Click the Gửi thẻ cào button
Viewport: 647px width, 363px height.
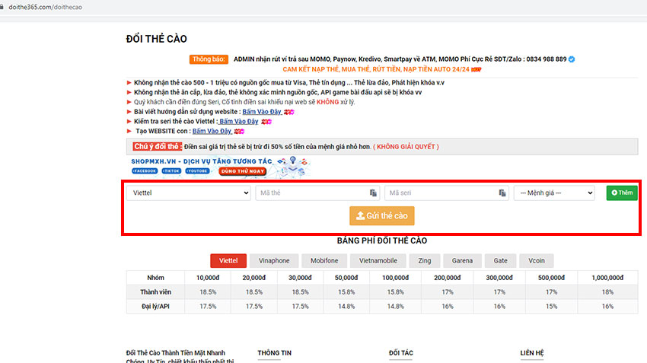tap(381, 215)
